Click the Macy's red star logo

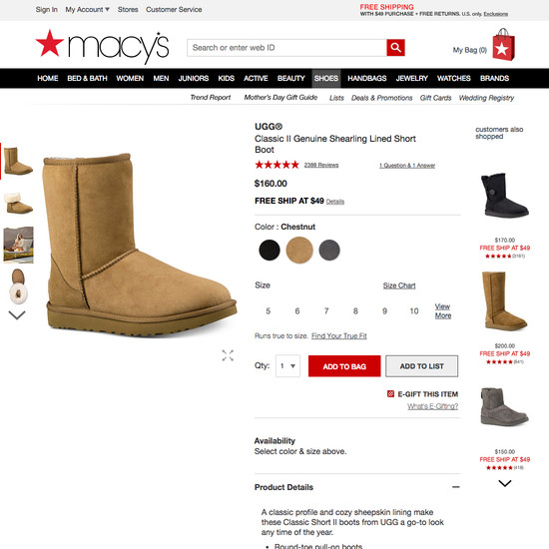click(x=50, y=43)
